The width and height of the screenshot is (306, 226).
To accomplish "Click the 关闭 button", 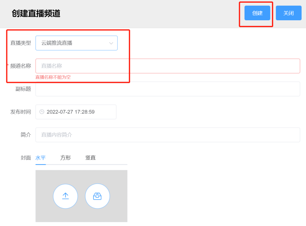I will (288, 13).
